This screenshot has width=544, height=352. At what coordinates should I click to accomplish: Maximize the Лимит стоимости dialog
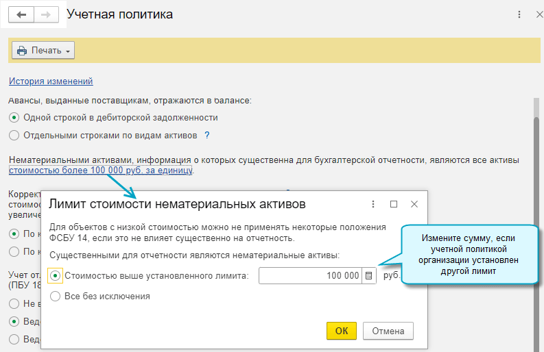pos(394,204)
